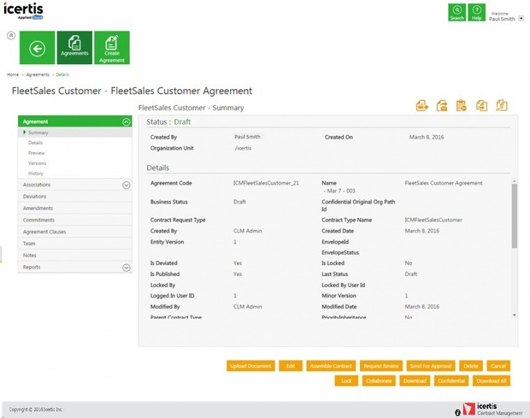Click the details panel vertical scrollbar
The width and height of the screenshot is (530, 418).
[x=514, y=216]
